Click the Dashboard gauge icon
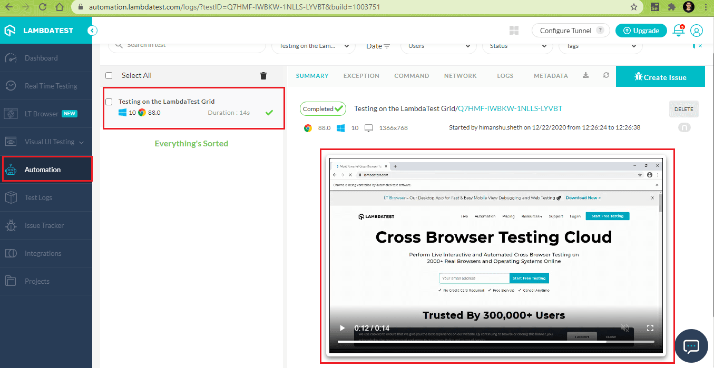714x368 pixels. (11, 58)
